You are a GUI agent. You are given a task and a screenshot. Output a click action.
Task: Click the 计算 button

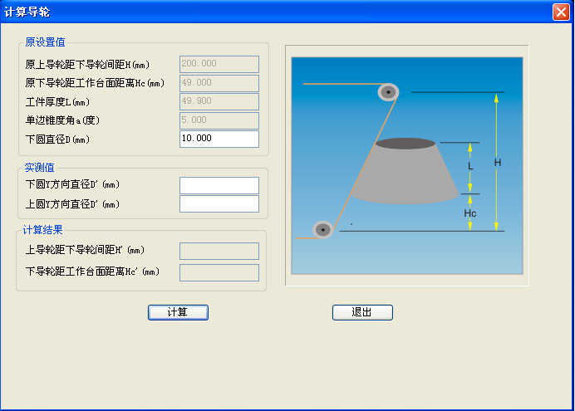point(178,312)
